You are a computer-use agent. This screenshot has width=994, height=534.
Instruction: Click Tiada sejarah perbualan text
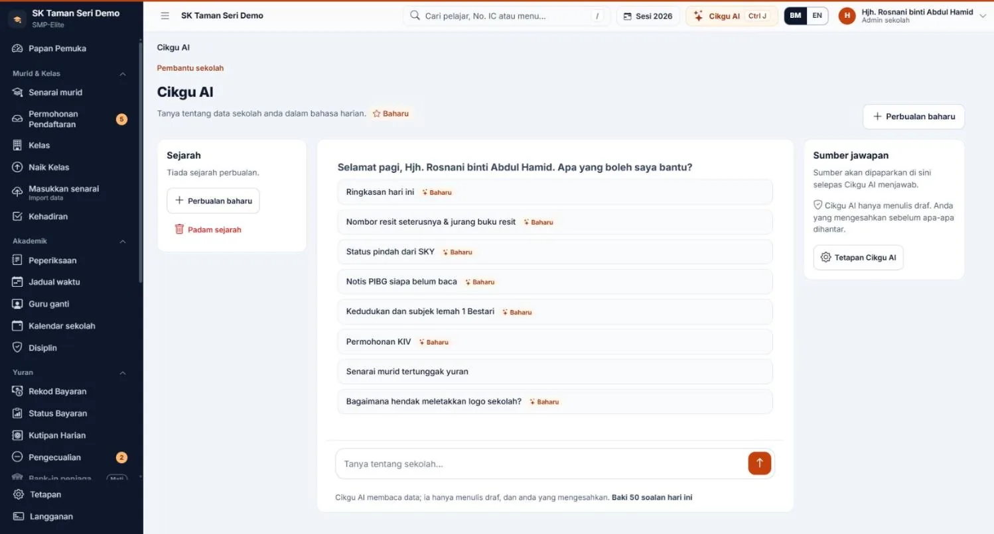[x=213, y=172]
